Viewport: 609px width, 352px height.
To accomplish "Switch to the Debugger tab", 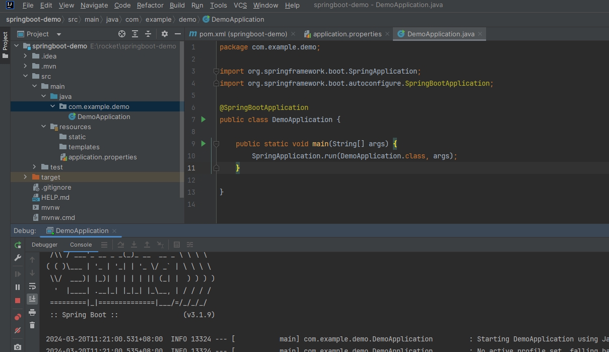I will (x=45, y=245).
